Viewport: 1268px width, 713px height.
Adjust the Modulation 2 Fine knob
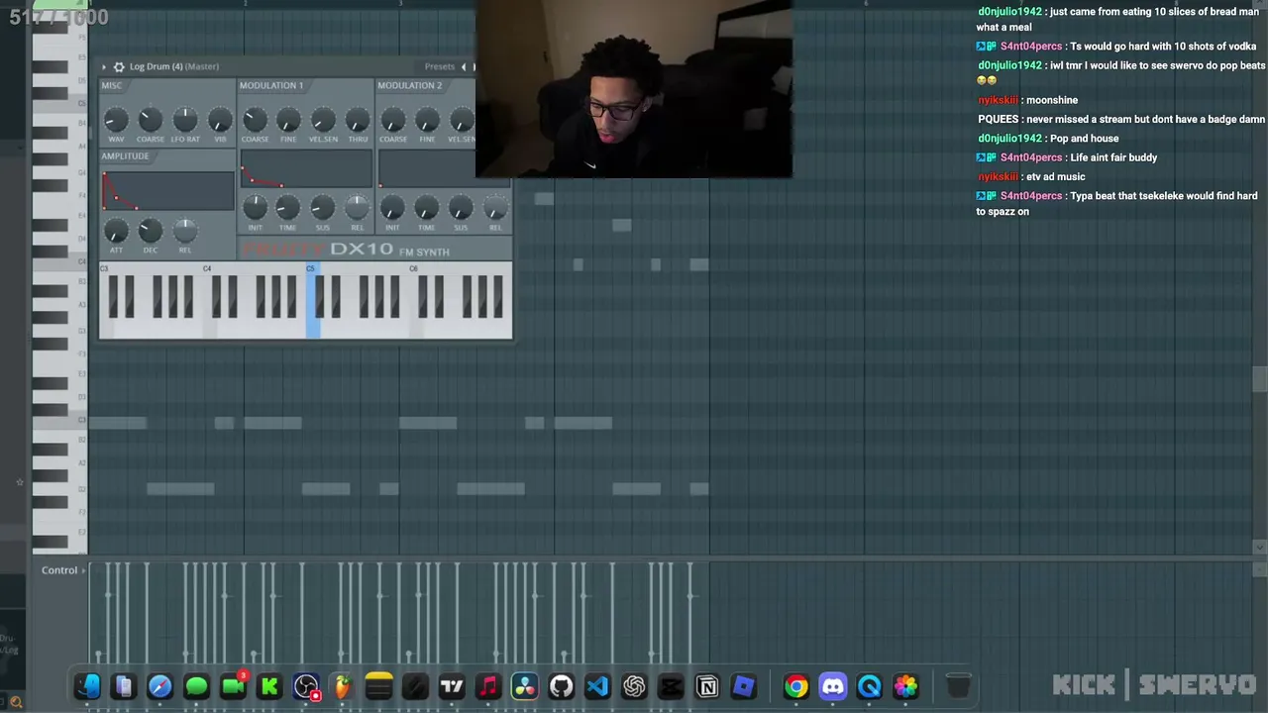427,120
